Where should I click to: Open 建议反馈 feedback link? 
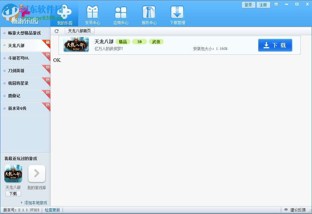pyautogui.click(x=298, y=210)
